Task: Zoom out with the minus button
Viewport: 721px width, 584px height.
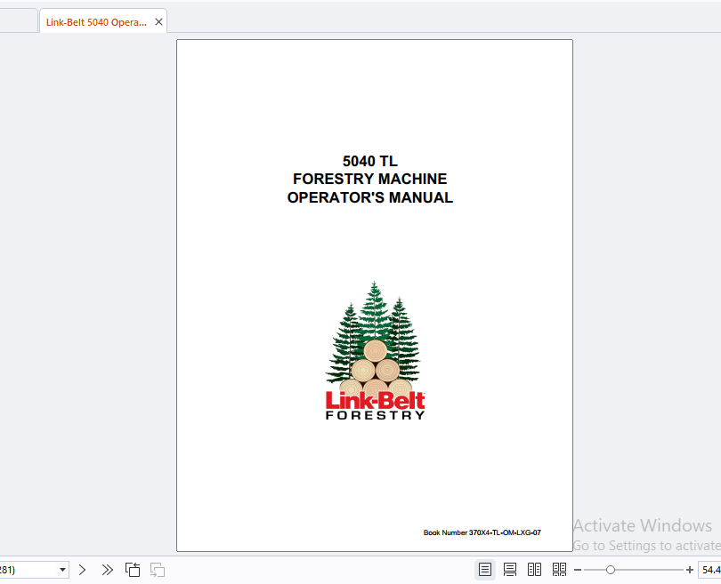Action: (x=578, y=570)
